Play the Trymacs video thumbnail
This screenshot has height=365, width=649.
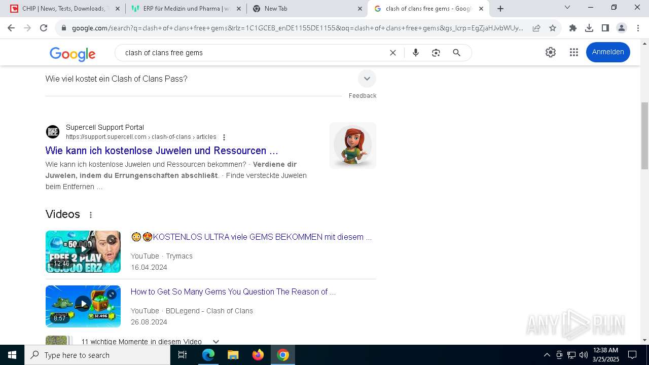click(x=83, y=251)
